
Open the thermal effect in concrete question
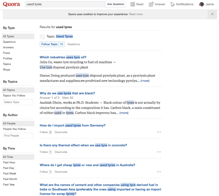84,145
